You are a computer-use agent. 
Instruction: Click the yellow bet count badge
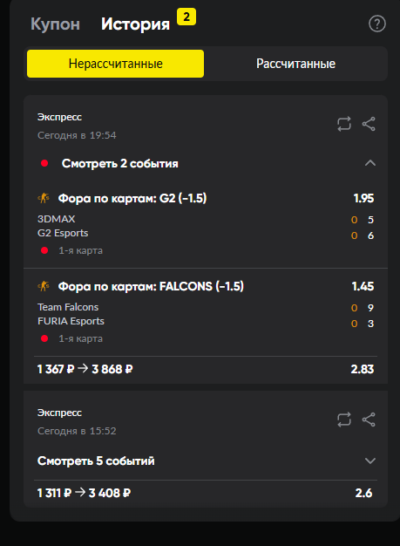(186, 17)
